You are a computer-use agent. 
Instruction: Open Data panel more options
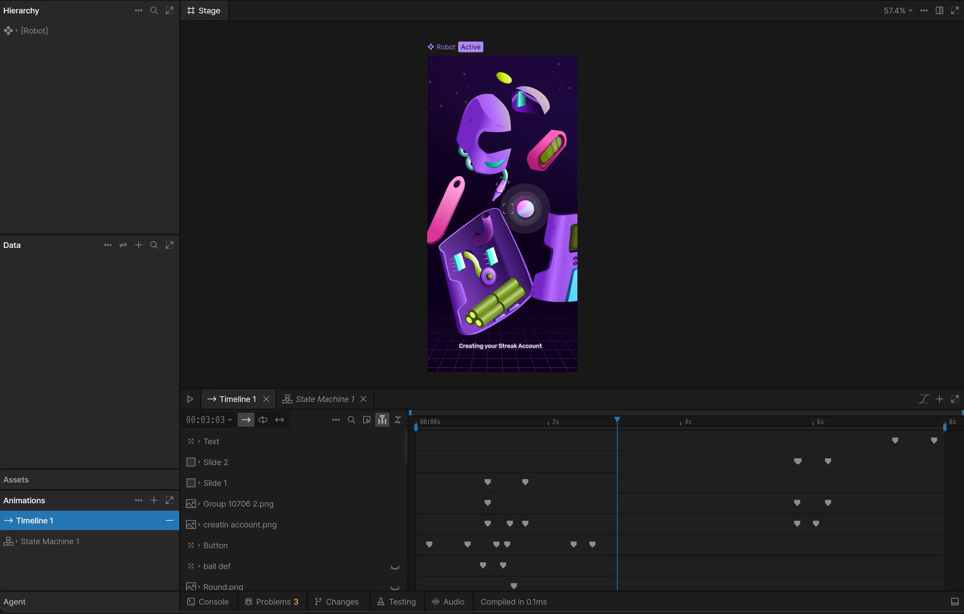click(x=108, y=245)
